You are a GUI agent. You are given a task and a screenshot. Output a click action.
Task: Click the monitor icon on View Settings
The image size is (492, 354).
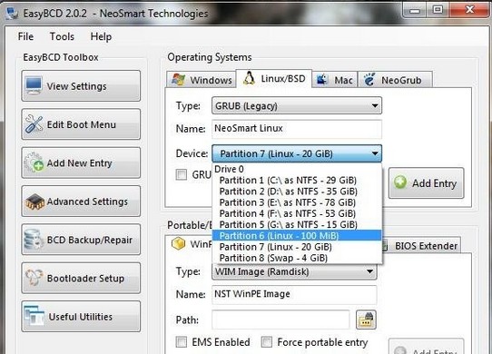34,85
